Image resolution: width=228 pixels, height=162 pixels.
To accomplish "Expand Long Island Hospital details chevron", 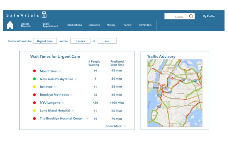I will tap(73, 111).
